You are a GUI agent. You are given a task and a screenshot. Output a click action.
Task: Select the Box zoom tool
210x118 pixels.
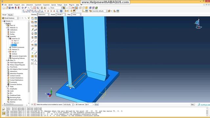[31, 8]
